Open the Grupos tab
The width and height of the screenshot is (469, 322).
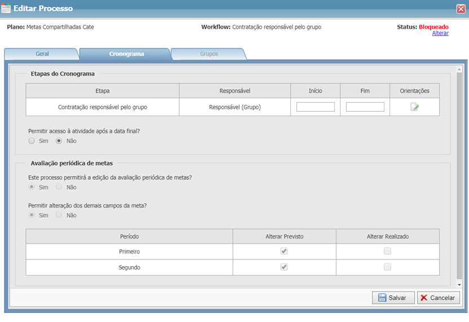(209, 54)
